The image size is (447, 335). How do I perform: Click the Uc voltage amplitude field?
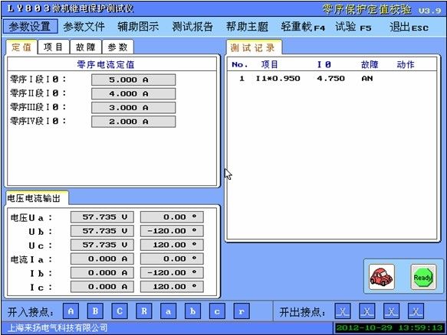click(x=102, y=245)
